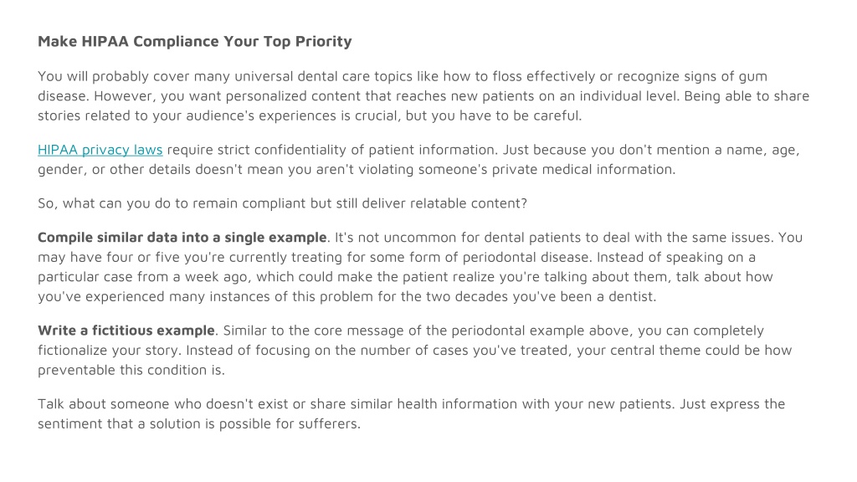This screenshot has height=482, width=857.
Task: Click the phrase periodontal disease in the compile paragraph
Action: coord(527,258)
